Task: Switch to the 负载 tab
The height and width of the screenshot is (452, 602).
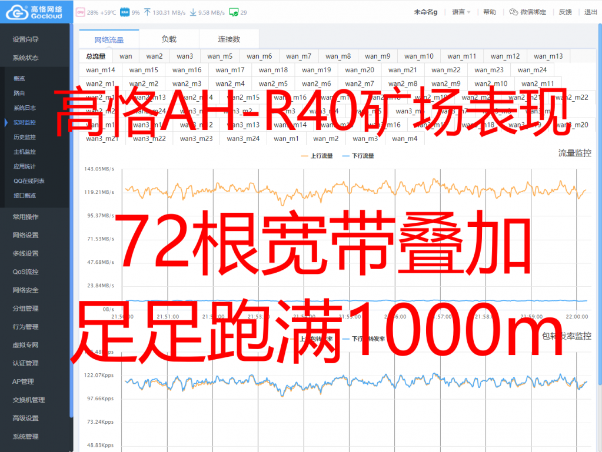Action: click(x=169, y=39)
